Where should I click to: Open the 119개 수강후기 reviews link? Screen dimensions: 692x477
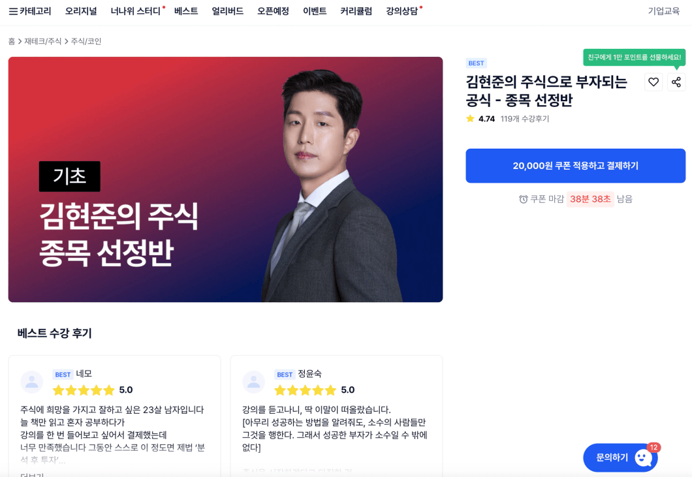(x=525, y=119)
